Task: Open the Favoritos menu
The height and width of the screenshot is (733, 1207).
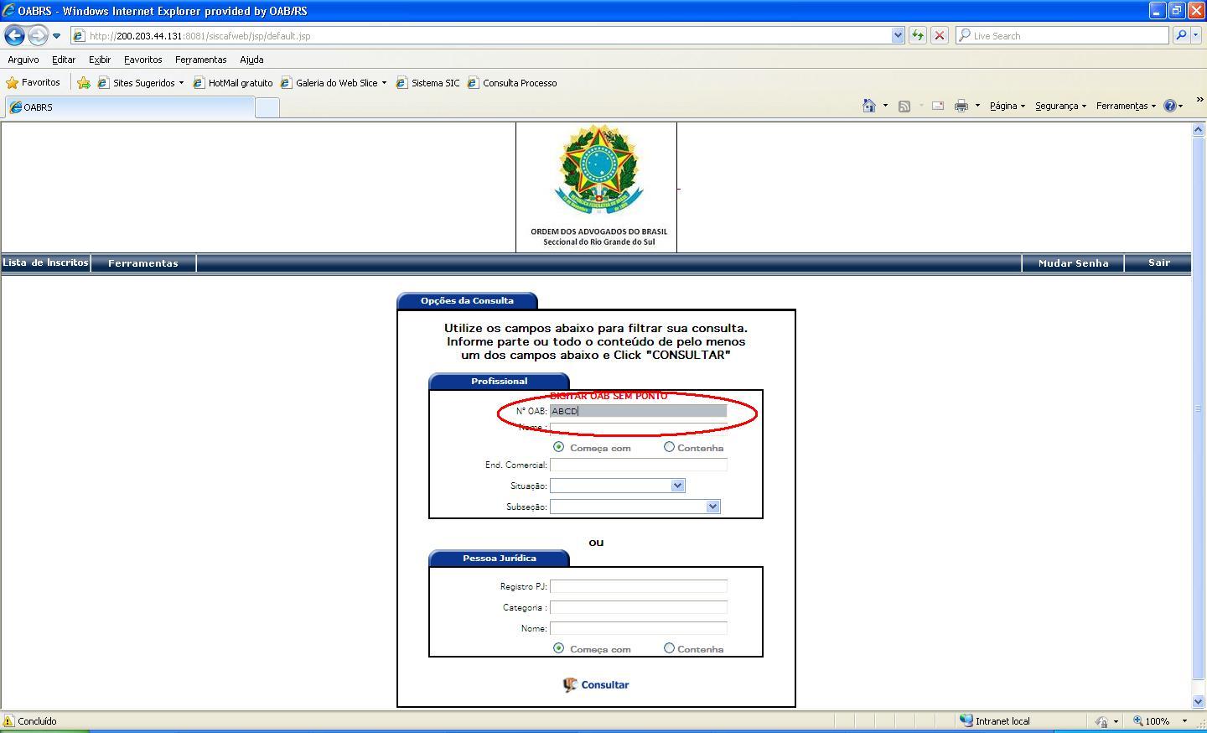Action: click(x=143, y=60)
